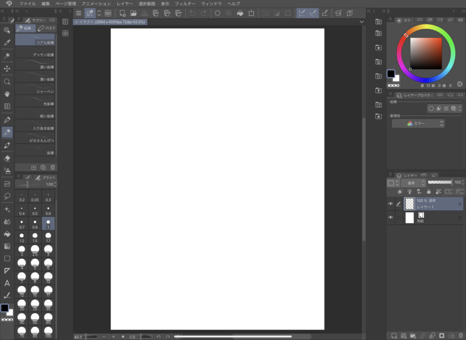Image resolution: width=466 pixels, height=340 pixels.
Task: Select the Hand pan tool
Action: (7, 94)
